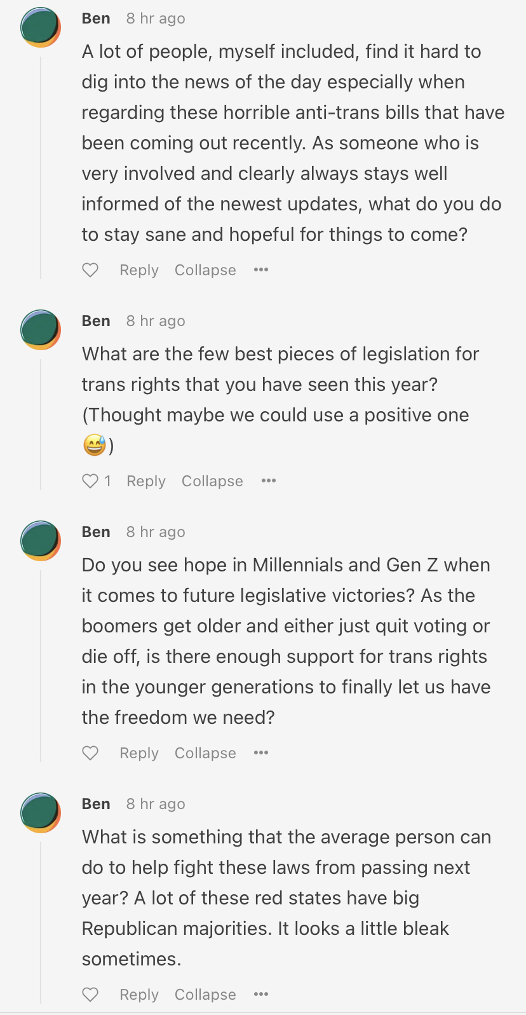The width and height of the screenshot is (526, 1015).
Task: Click Ben's avatar on the best legislation comment
Action: pos(41,330)
